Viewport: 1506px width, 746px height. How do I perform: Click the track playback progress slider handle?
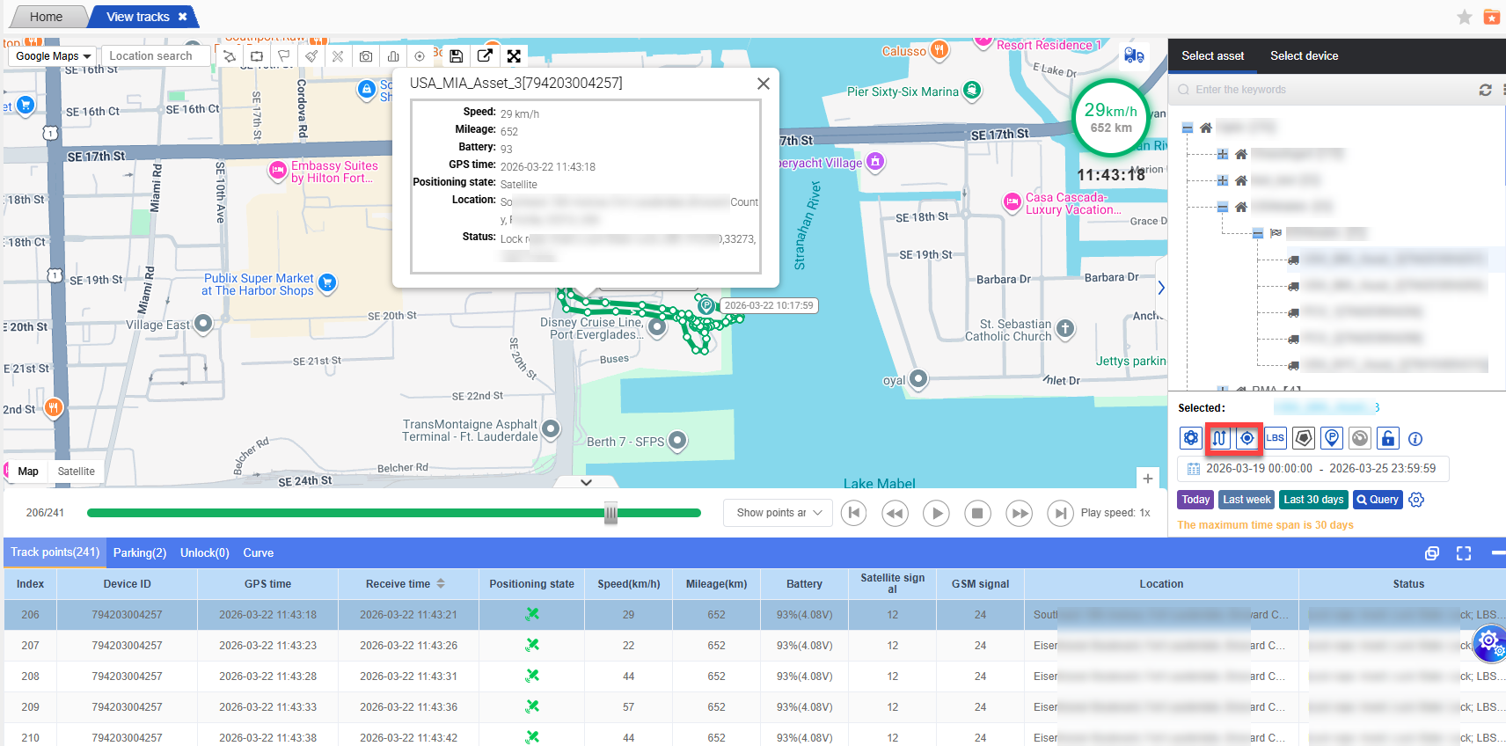[x=610, y=513]
